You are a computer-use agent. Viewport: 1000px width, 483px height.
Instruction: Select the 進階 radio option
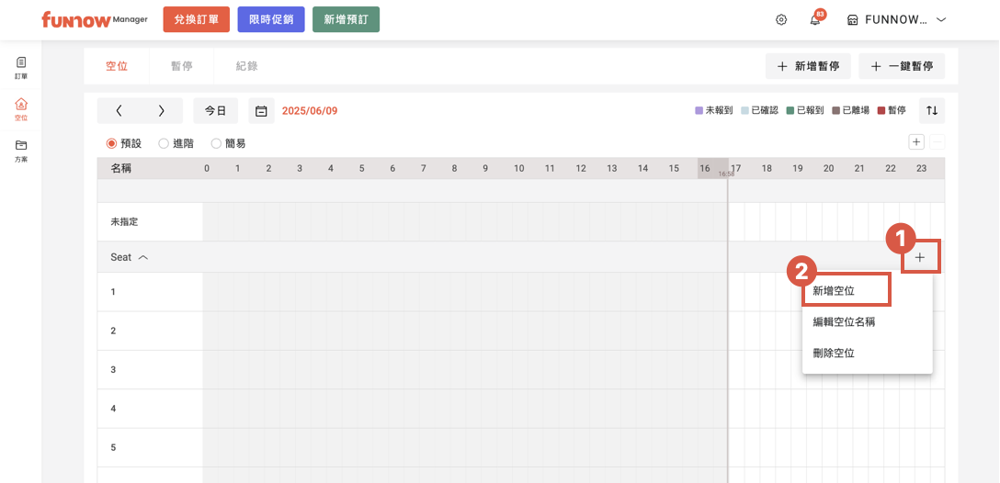(165, 143)
